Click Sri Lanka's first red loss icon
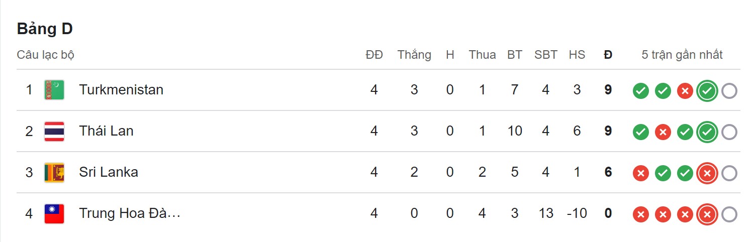 click(x=640, y=173)
